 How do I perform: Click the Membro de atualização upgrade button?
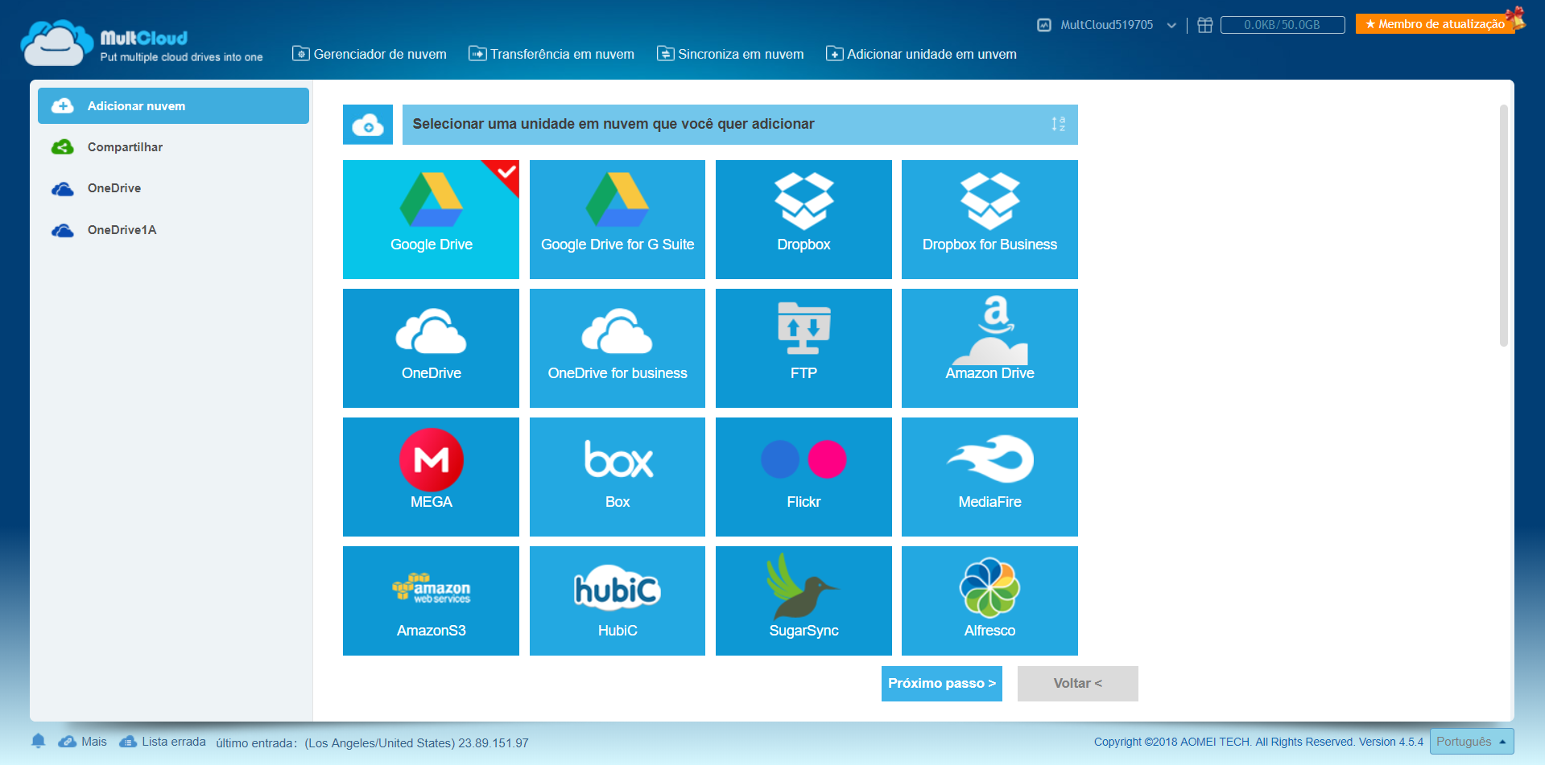coord(1435,24)
